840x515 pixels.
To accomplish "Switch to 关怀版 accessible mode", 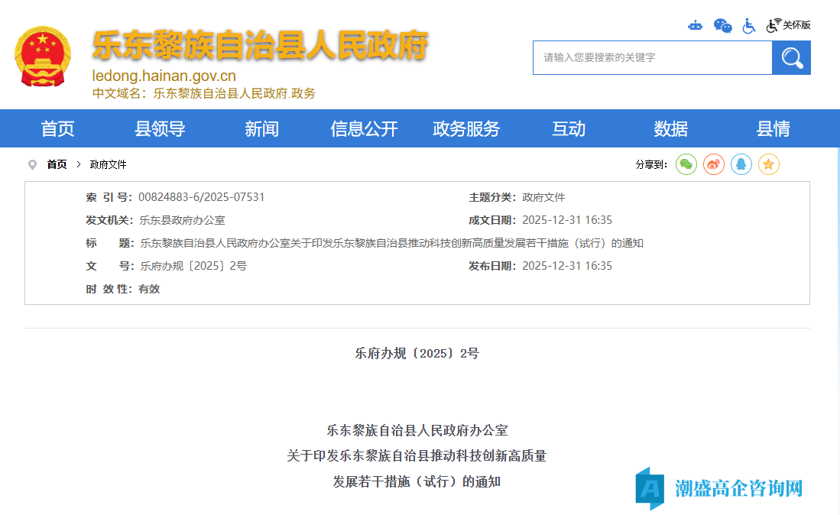I will point(786,24).
